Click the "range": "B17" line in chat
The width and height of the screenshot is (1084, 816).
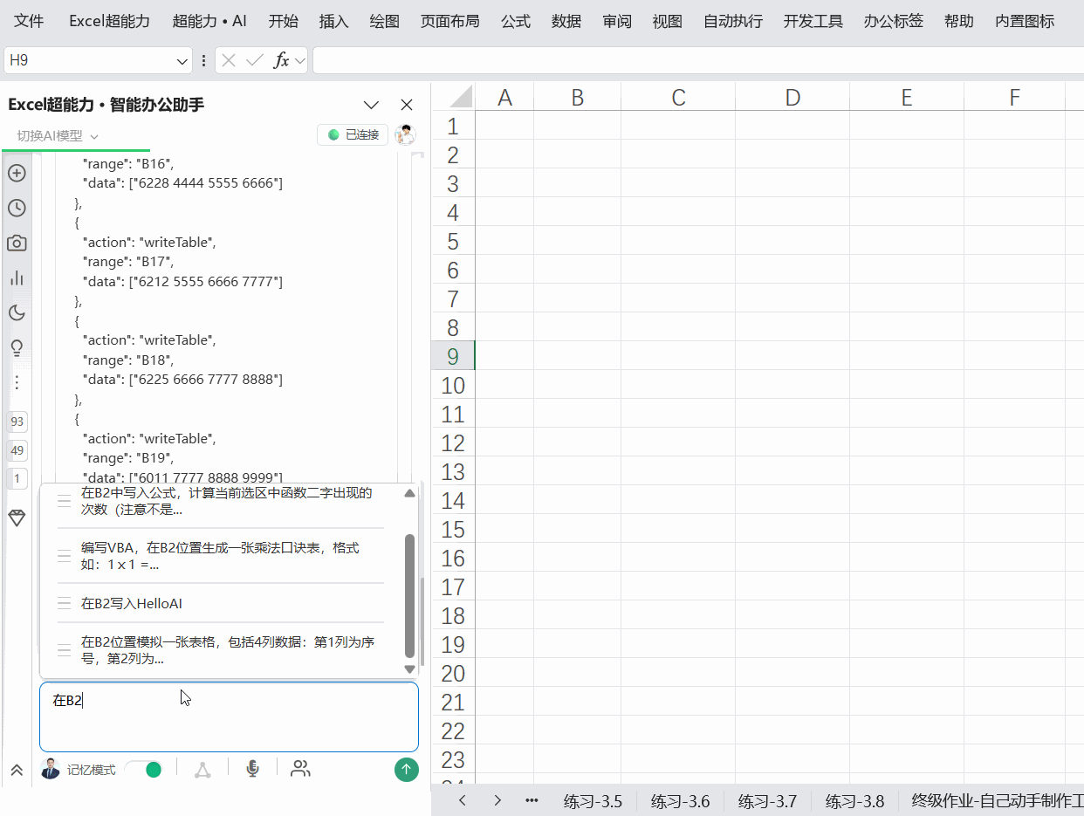[x=127, y=262]
